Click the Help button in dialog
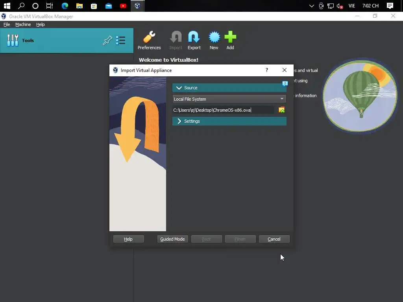This screenshot has height=302, width=403. tap(128, 239)
